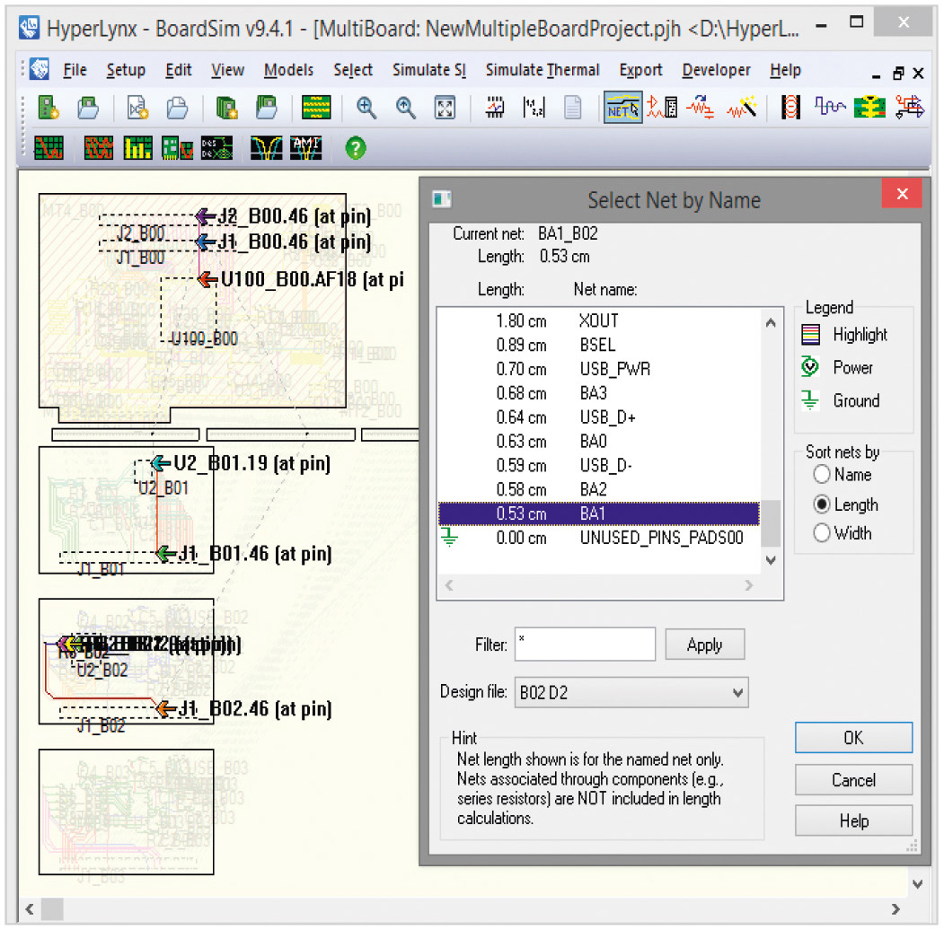The width and height of the screenshot is (944, 930).
Task: Click the Apply filter button
Action: click(x=704, y=645)
